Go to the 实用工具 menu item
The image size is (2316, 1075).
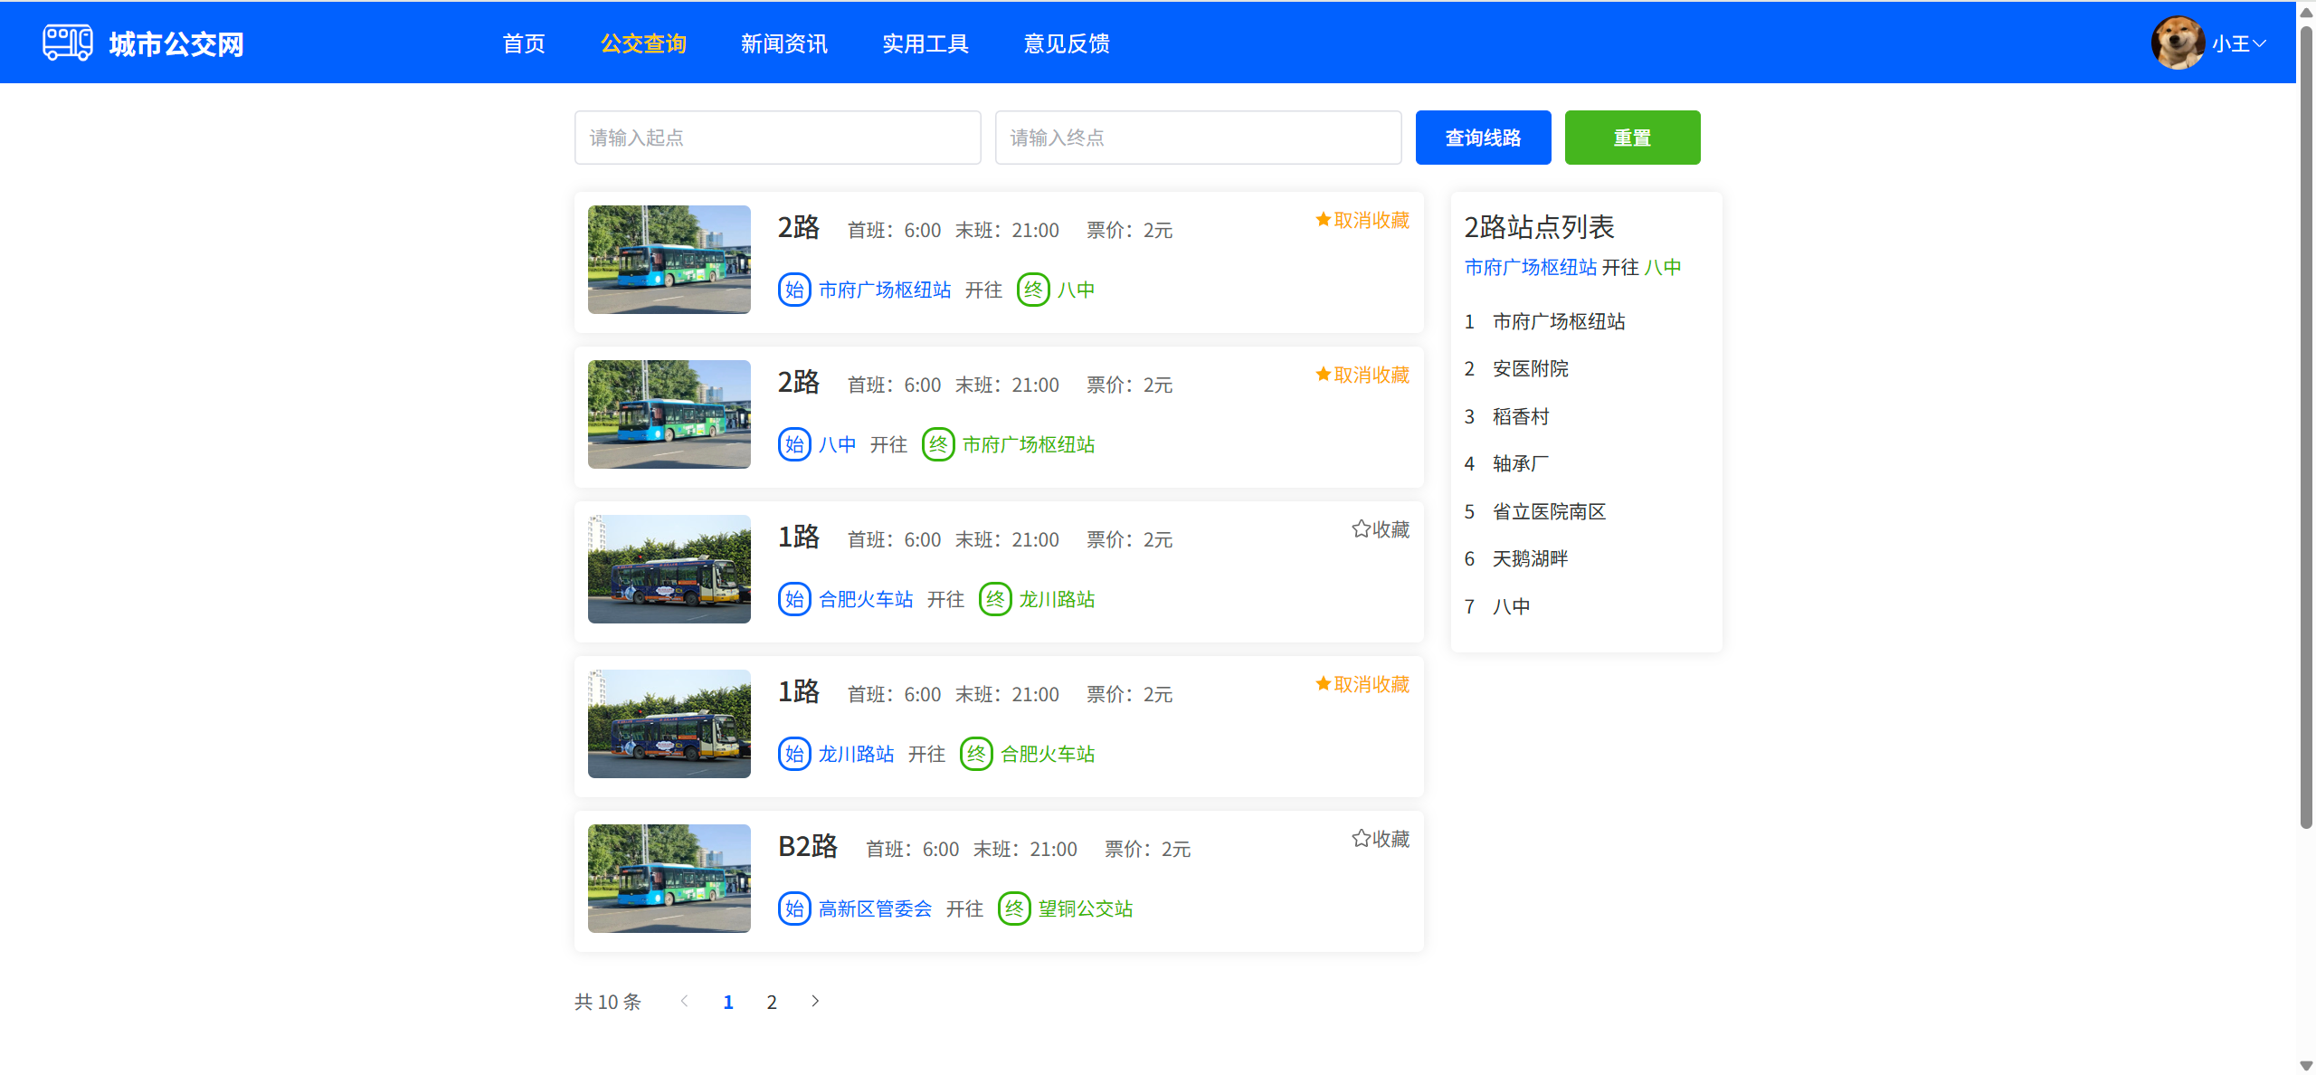click(x=925, y=43)
